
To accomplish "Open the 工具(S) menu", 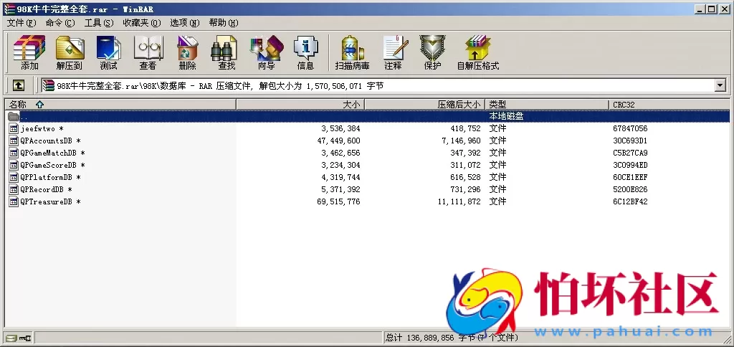I will (x=99, y=23).
